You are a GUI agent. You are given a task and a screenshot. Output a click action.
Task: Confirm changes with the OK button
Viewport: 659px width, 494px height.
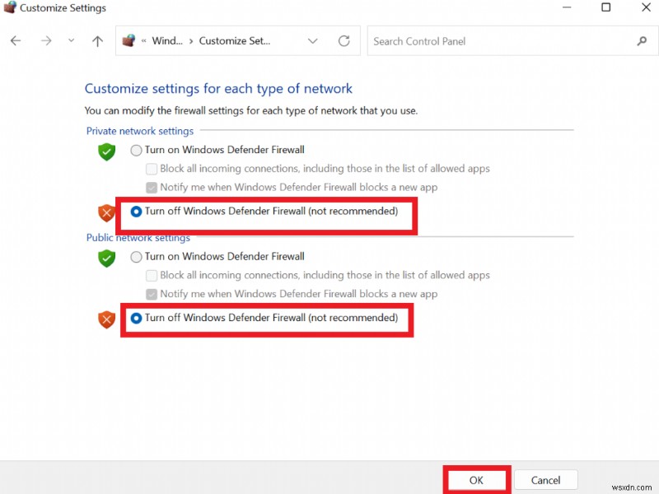pyautogui.click(x=476, y=480)
